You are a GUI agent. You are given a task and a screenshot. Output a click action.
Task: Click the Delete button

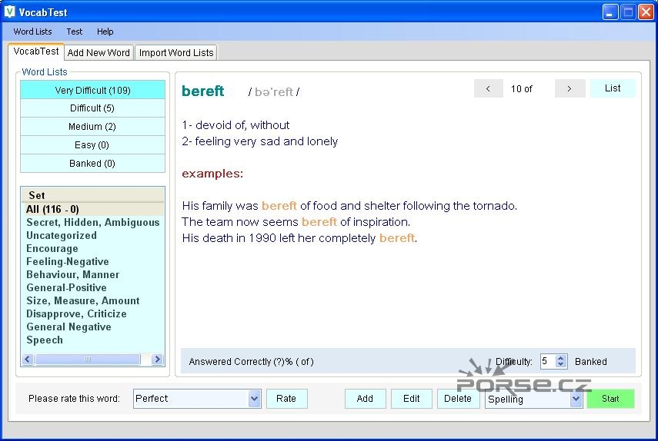pyautogui.click(x=458, y=399)
